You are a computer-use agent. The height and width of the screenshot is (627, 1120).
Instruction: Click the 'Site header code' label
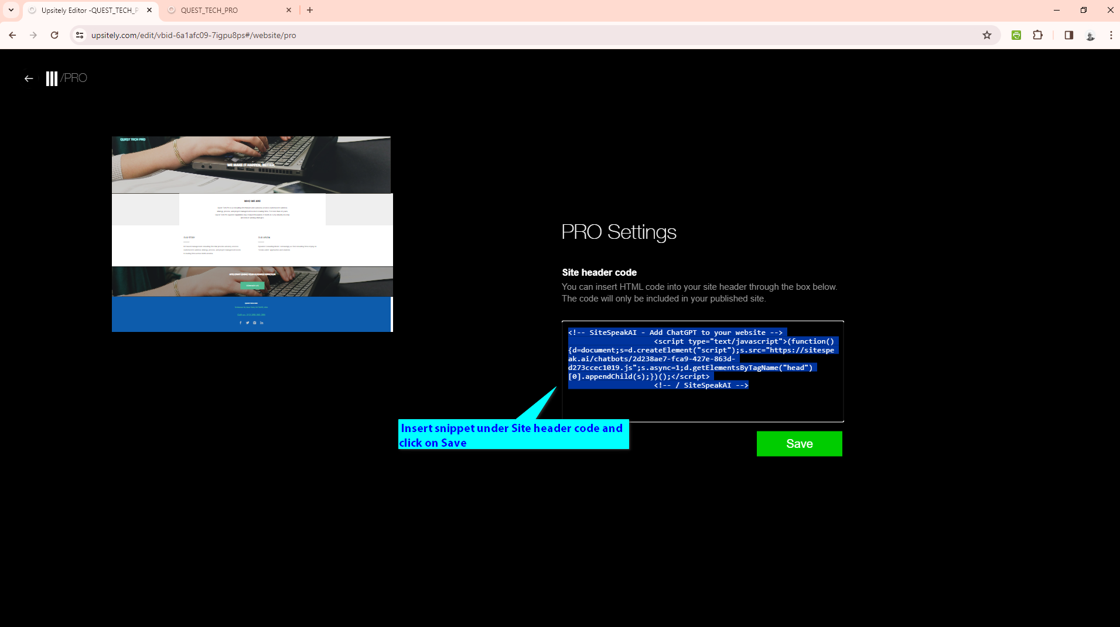tap(599, 272)
